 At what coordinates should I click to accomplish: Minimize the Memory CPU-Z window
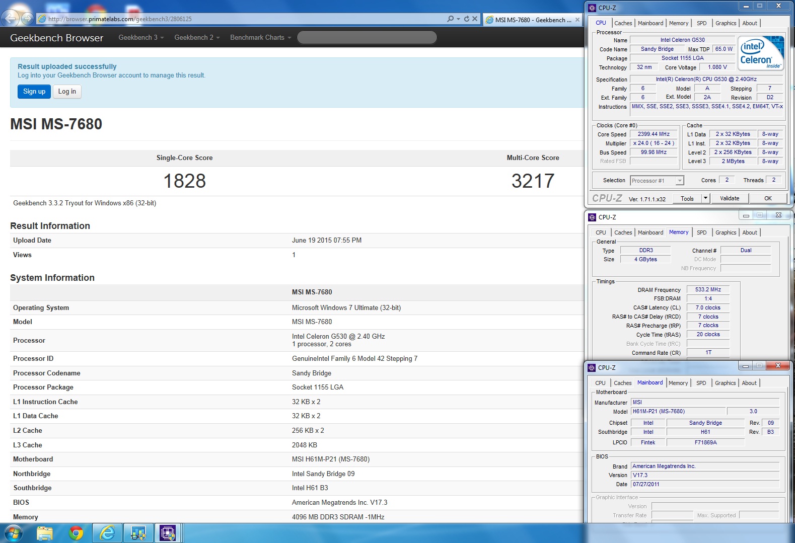(746, 215)
